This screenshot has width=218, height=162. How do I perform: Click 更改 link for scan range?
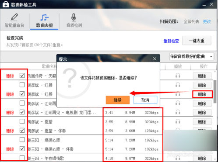[x=207, y=22]
